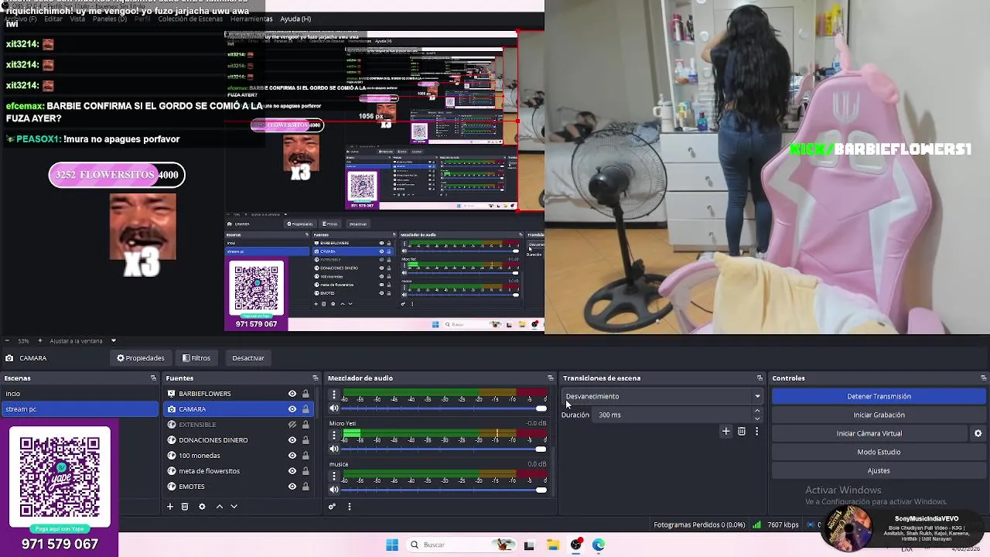Open the preview scaling Ajustar a la ventana dropdown

point(83,341)
